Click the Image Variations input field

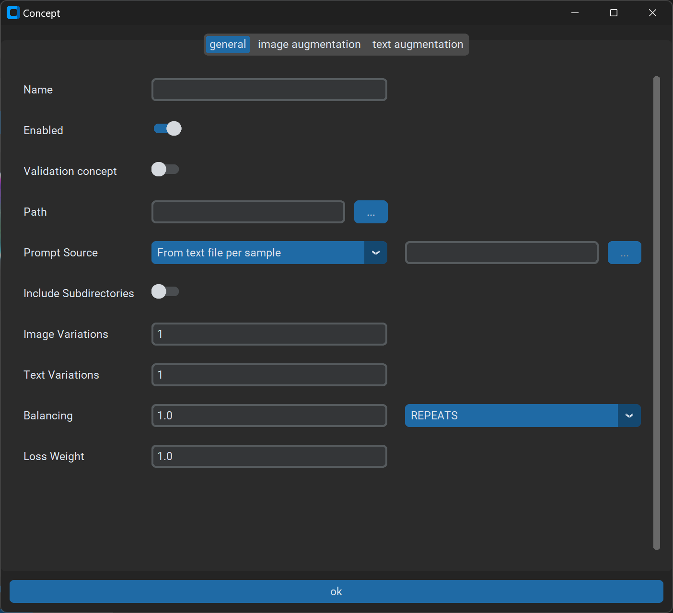[269, 334]
